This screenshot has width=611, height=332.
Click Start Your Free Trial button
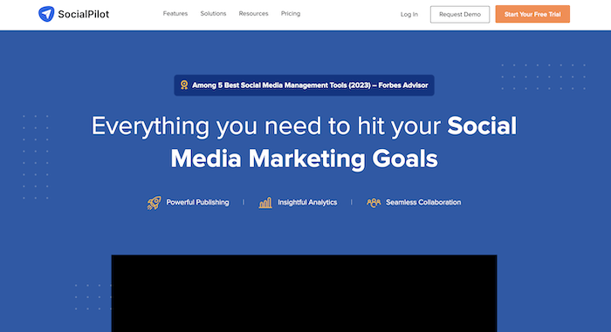[x=532, y=14]
